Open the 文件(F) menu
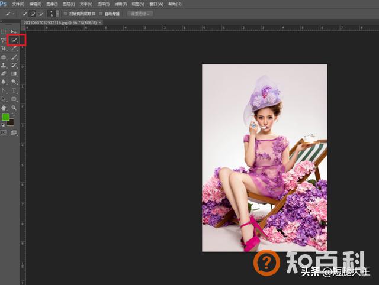 pyautogui.click(x=18, y=4)
